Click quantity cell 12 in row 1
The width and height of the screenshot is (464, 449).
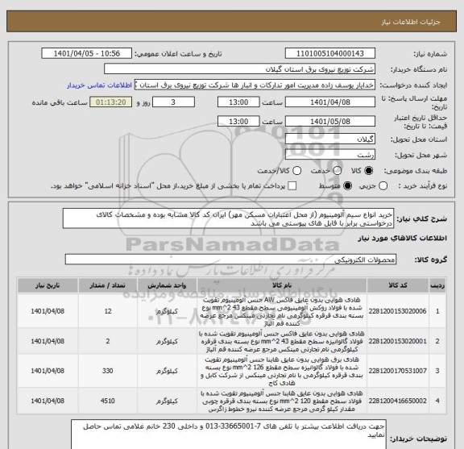[108, 312]
